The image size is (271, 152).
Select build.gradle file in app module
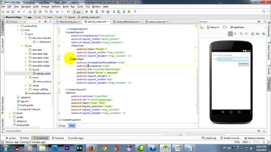[x=25, y=105]
